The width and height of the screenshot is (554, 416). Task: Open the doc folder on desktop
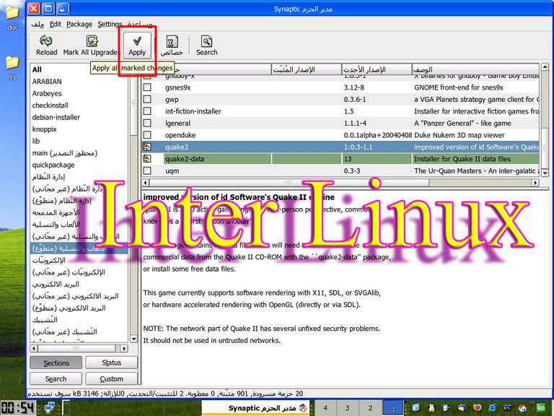12,13
